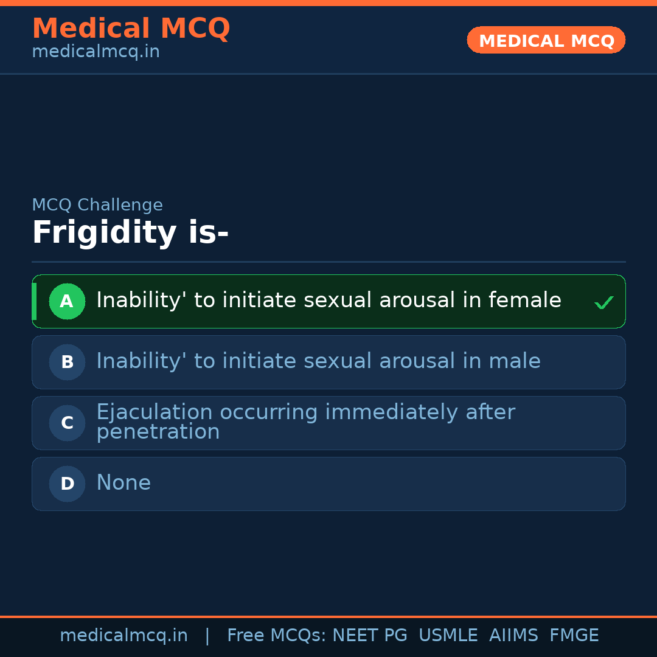Click the orange MEDICAL MCQ badge

(546, 40)
